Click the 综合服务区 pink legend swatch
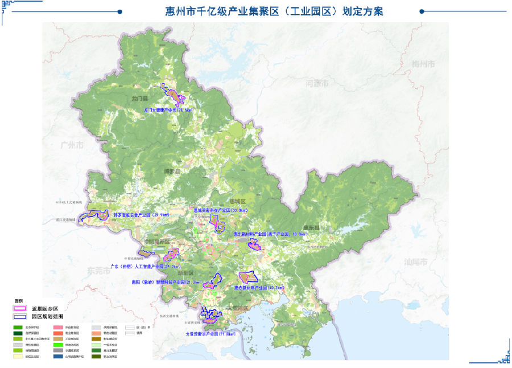512x368 pixels. click(57, 327)
